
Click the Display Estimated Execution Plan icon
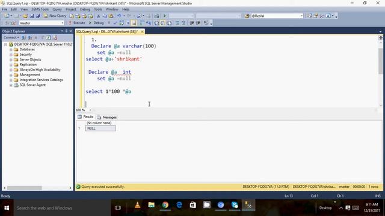122,23
